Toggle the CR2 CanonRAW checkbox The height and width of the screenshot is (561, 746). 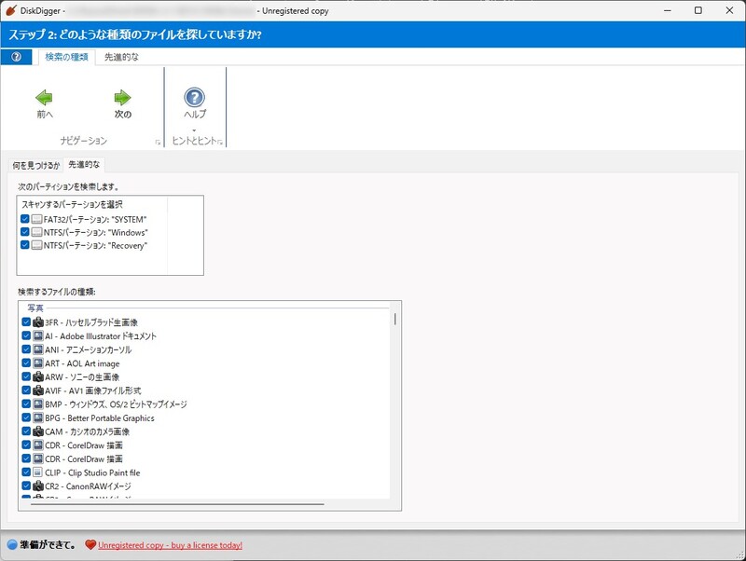click(x=27, y=486)
